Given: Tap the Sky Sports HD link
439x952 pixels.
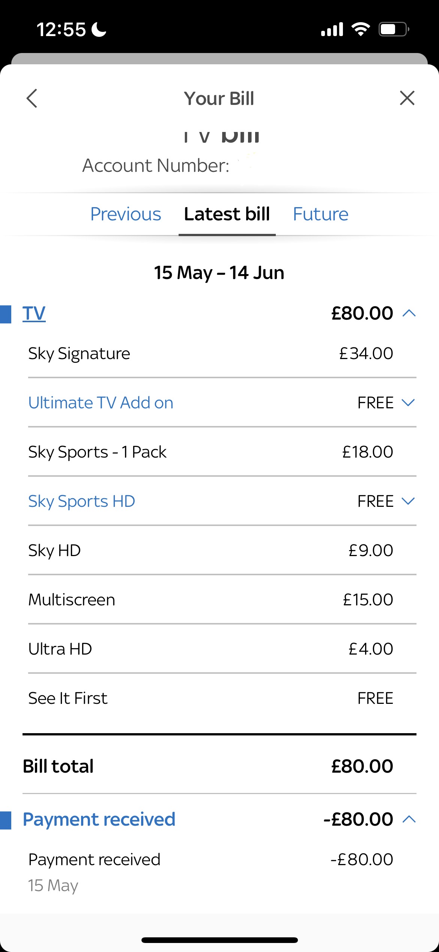Looking at the screenshot, I should [82, 501].
